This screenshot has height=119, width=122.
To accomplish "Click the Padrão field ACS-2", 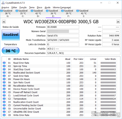I will pyautogui.click(x=83, y=49).
